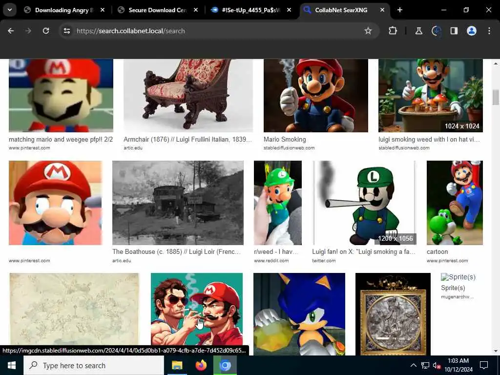Open a new browser tab
This screenshot has width=500, height=375.
pos(400,10)
